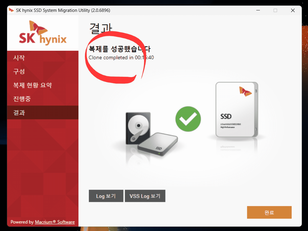Go to 복제 현황 요약 step
The width and height of the screenshot is (308, 231).
click(43, 85)
